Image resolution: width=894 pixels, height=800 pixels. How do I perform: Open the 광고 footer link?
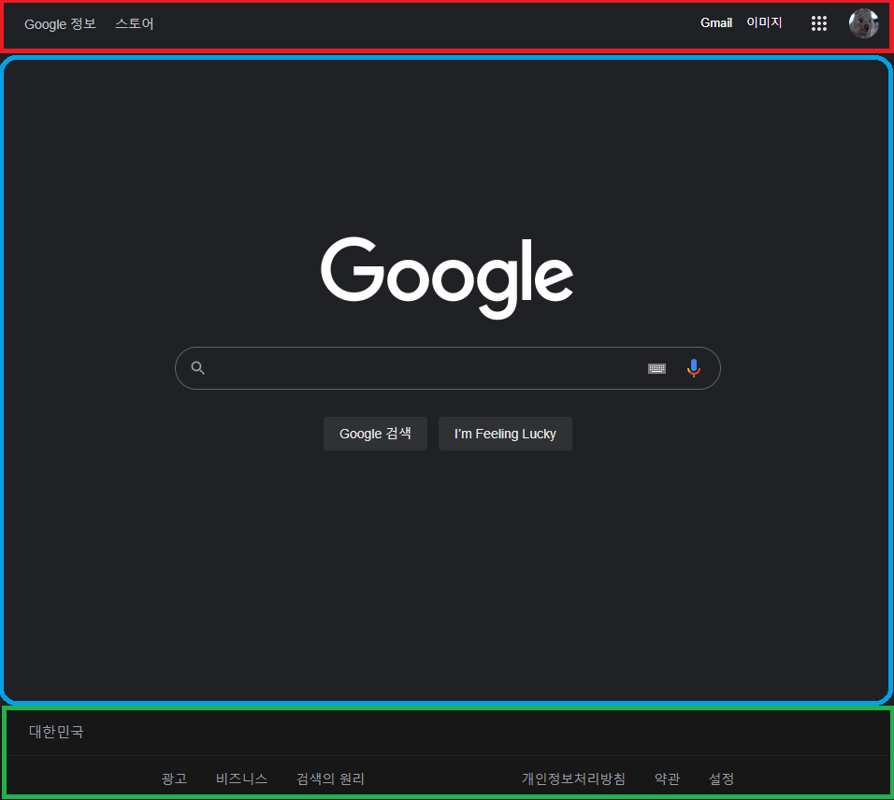click(174, 779)
